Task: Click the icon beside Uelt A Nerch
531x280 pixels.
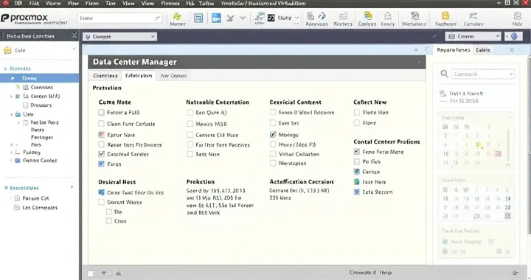Action: (x=442, y=93)
